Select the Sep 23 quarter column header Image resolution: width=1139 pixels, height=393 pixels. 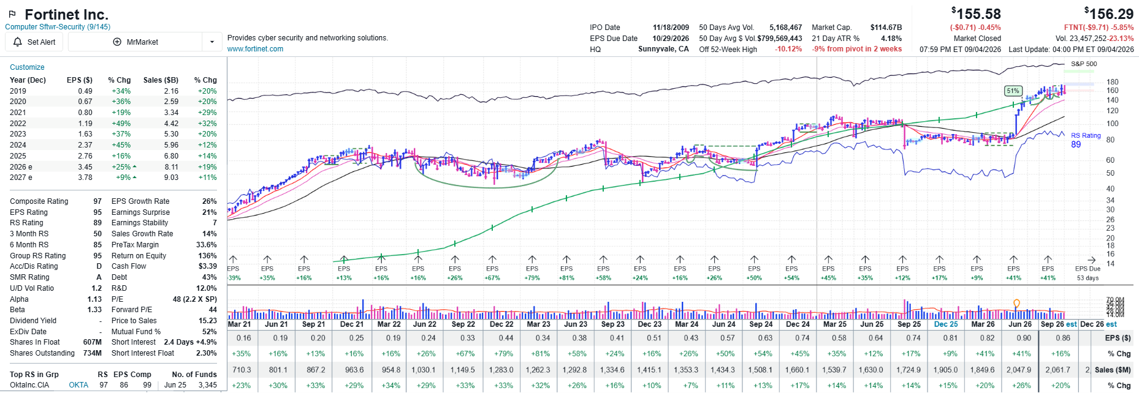(x=613, y=324)
